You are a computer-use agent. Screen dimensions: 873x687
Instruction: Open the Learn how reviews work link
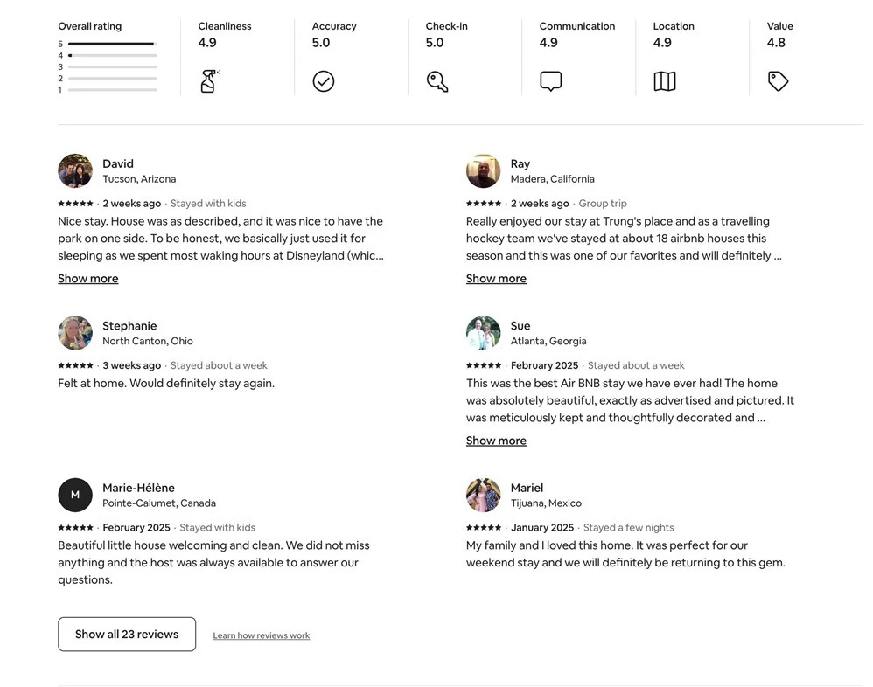pos(262,635)
